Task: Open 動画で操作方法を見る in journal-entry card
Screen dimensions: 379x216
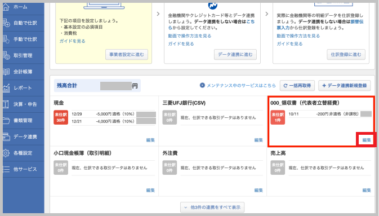Action: pos(298,36)
